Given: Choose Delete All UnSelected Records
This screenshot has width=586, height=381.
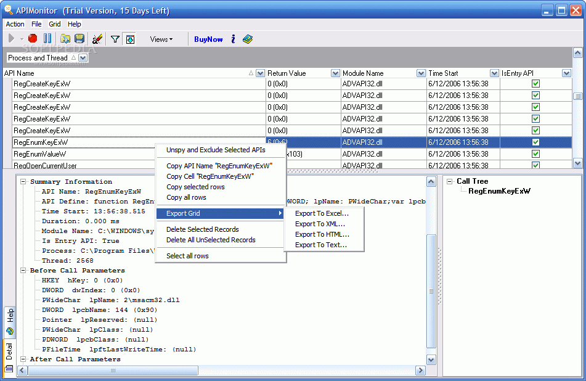Looking at the screenshot, I should [221, 240].
